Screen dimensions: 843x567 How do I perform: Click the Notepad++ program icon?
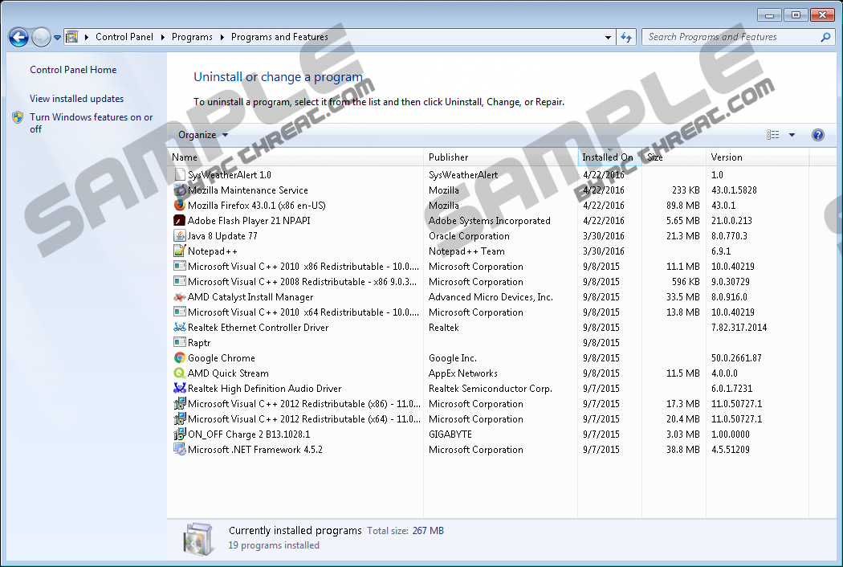click(180, 251)
